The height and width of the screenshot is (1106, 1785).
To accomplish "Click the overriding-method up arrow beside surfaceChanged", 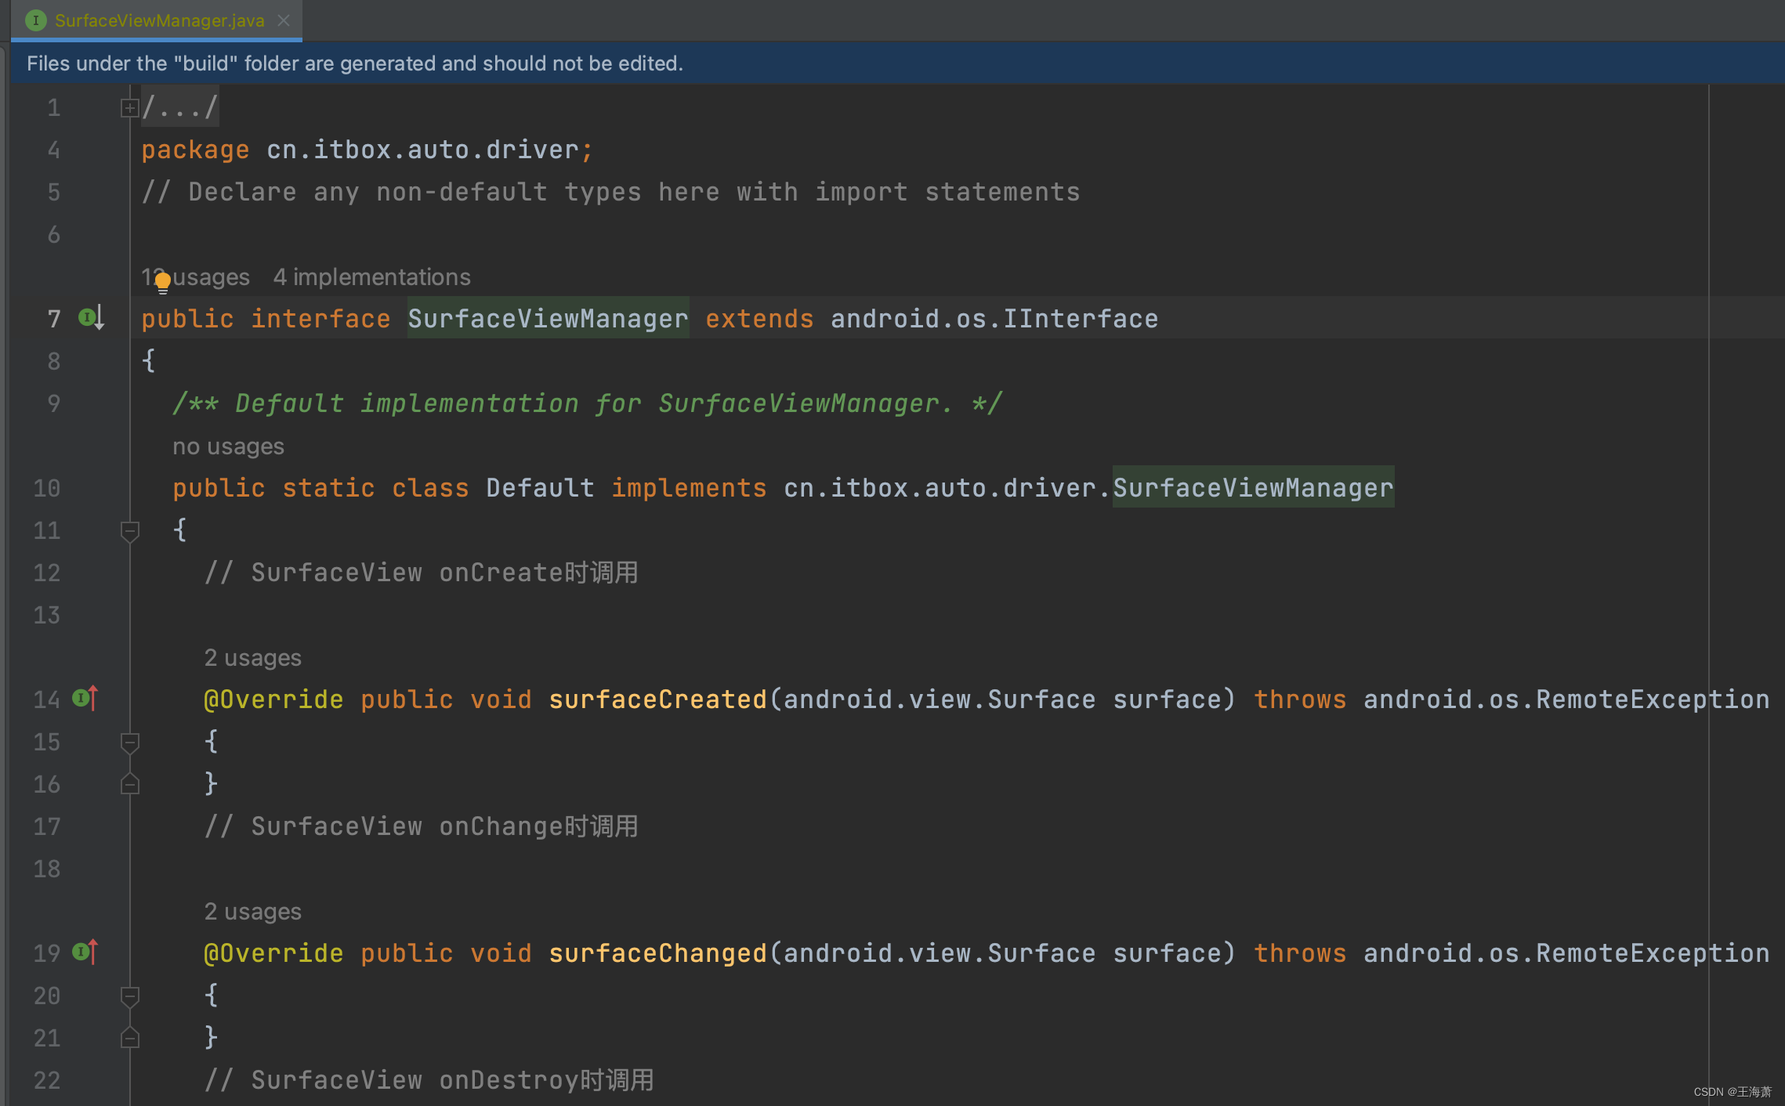I will (92, 952).
